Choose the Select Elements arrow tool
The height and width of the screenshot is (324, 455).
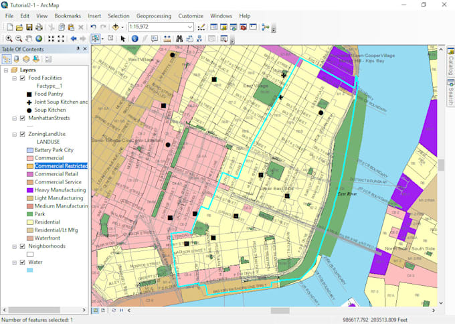122,39
